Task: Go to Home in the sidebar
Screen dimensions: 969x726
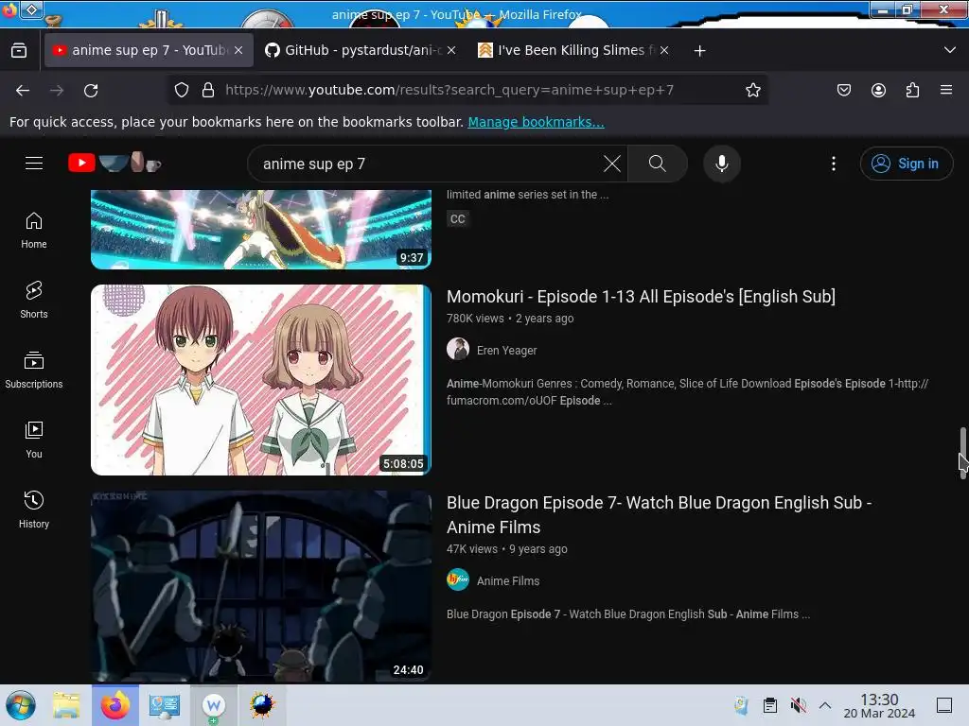Action: click(x=34, y=231)
